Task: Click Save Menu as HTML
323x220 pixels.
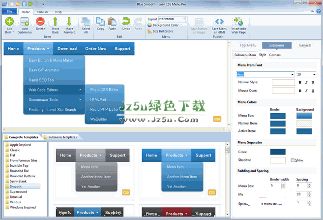Action: pos(219,26)
